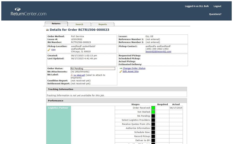Click the Full Service order method value
Screen dimensions: 233x144
point(77,36)
